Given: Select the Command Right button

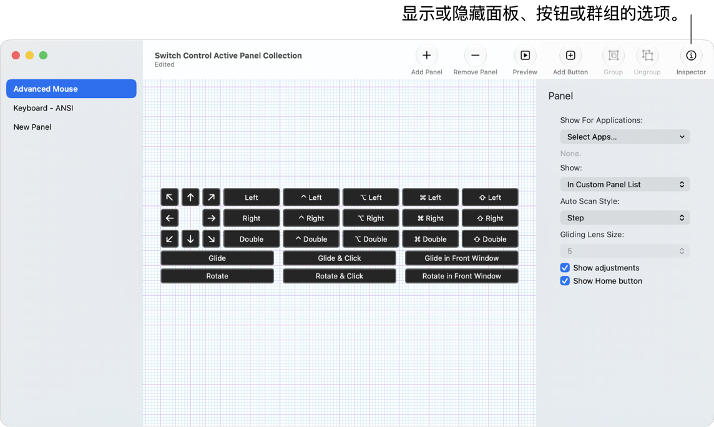Looking at the screenshot, I should pos(430,218).
